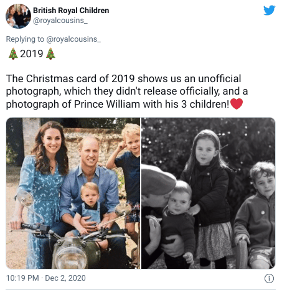
Task: Open the British Royal Children profile avatar
Action: (x=18, y=16)
